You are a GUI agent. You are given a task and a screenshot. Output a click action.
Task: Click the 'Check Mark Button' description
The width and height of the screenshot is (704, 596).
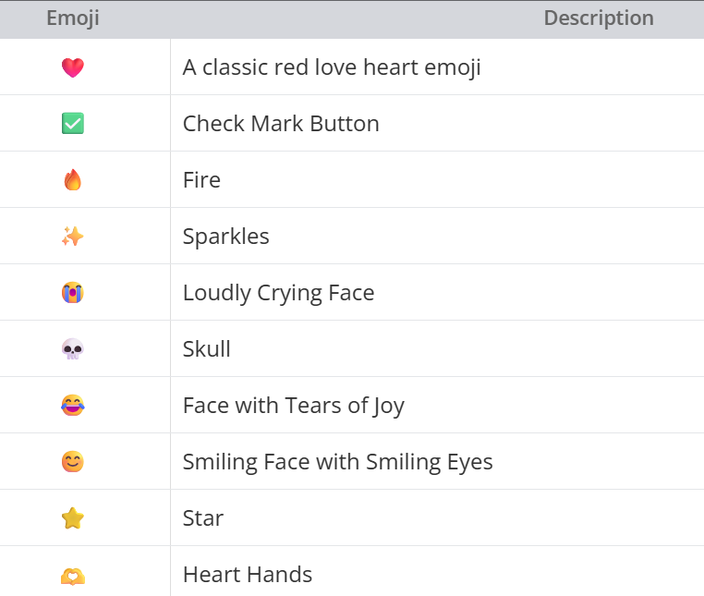[281, 124]
